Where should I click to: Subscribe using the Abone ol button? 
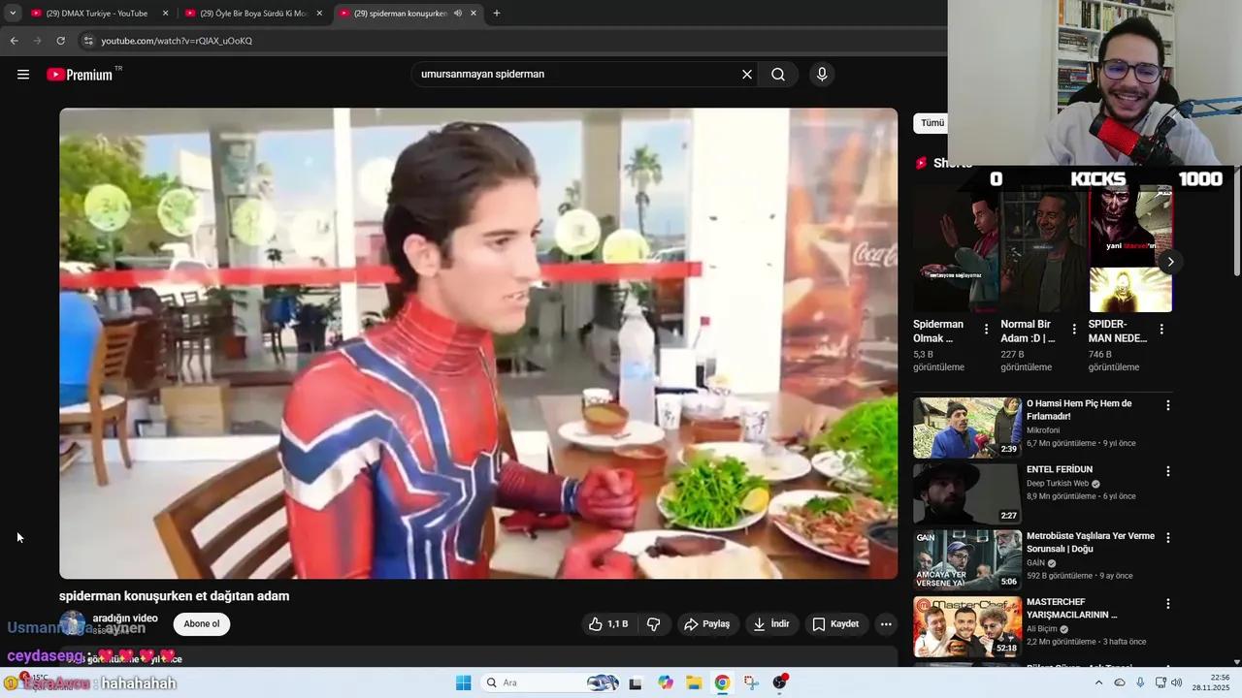202,624
